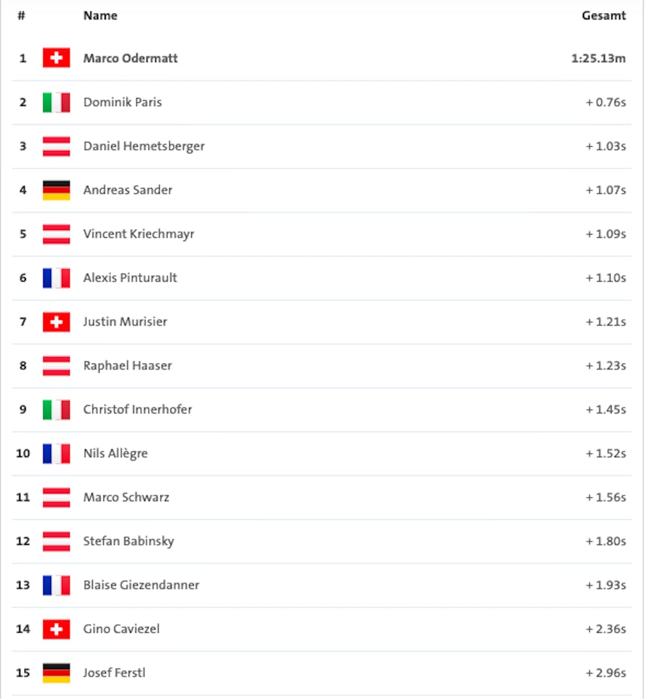Image resolution: width=646 pixels, height=699 pixels.
Task: Click the Austrian flag next to Stefan Babinsky
Action: pyautogui.click(x=57, y=541)
